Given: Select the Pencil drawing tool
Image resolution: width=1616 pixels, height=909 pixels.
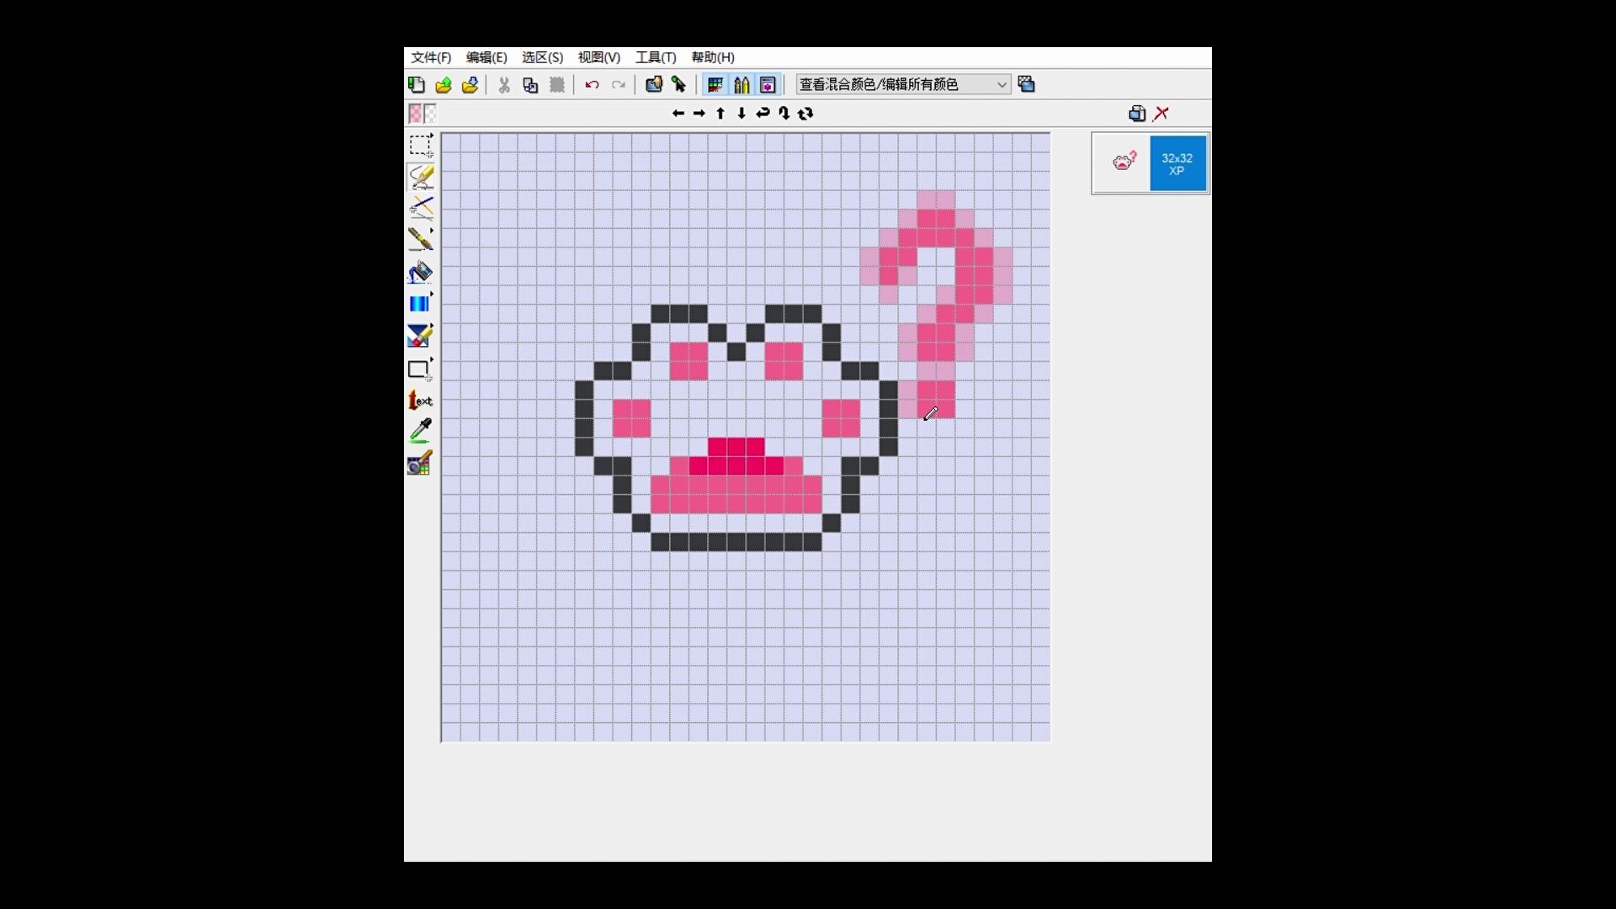Looking at the screenshot, I should click(420, 177).
